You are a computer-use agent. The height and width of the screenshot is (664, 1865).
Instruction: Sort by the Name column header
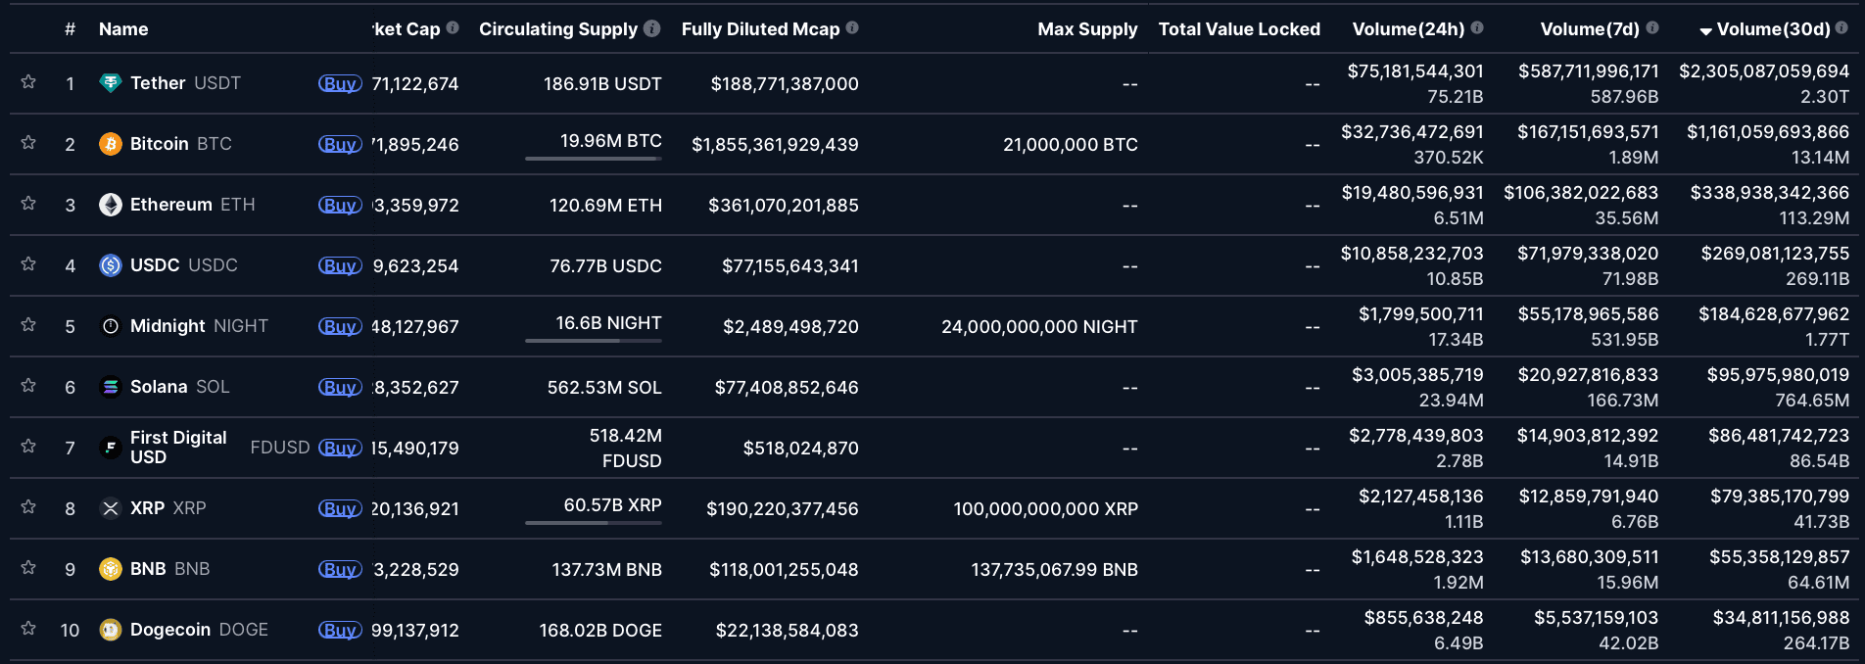(x=123, y=29)
